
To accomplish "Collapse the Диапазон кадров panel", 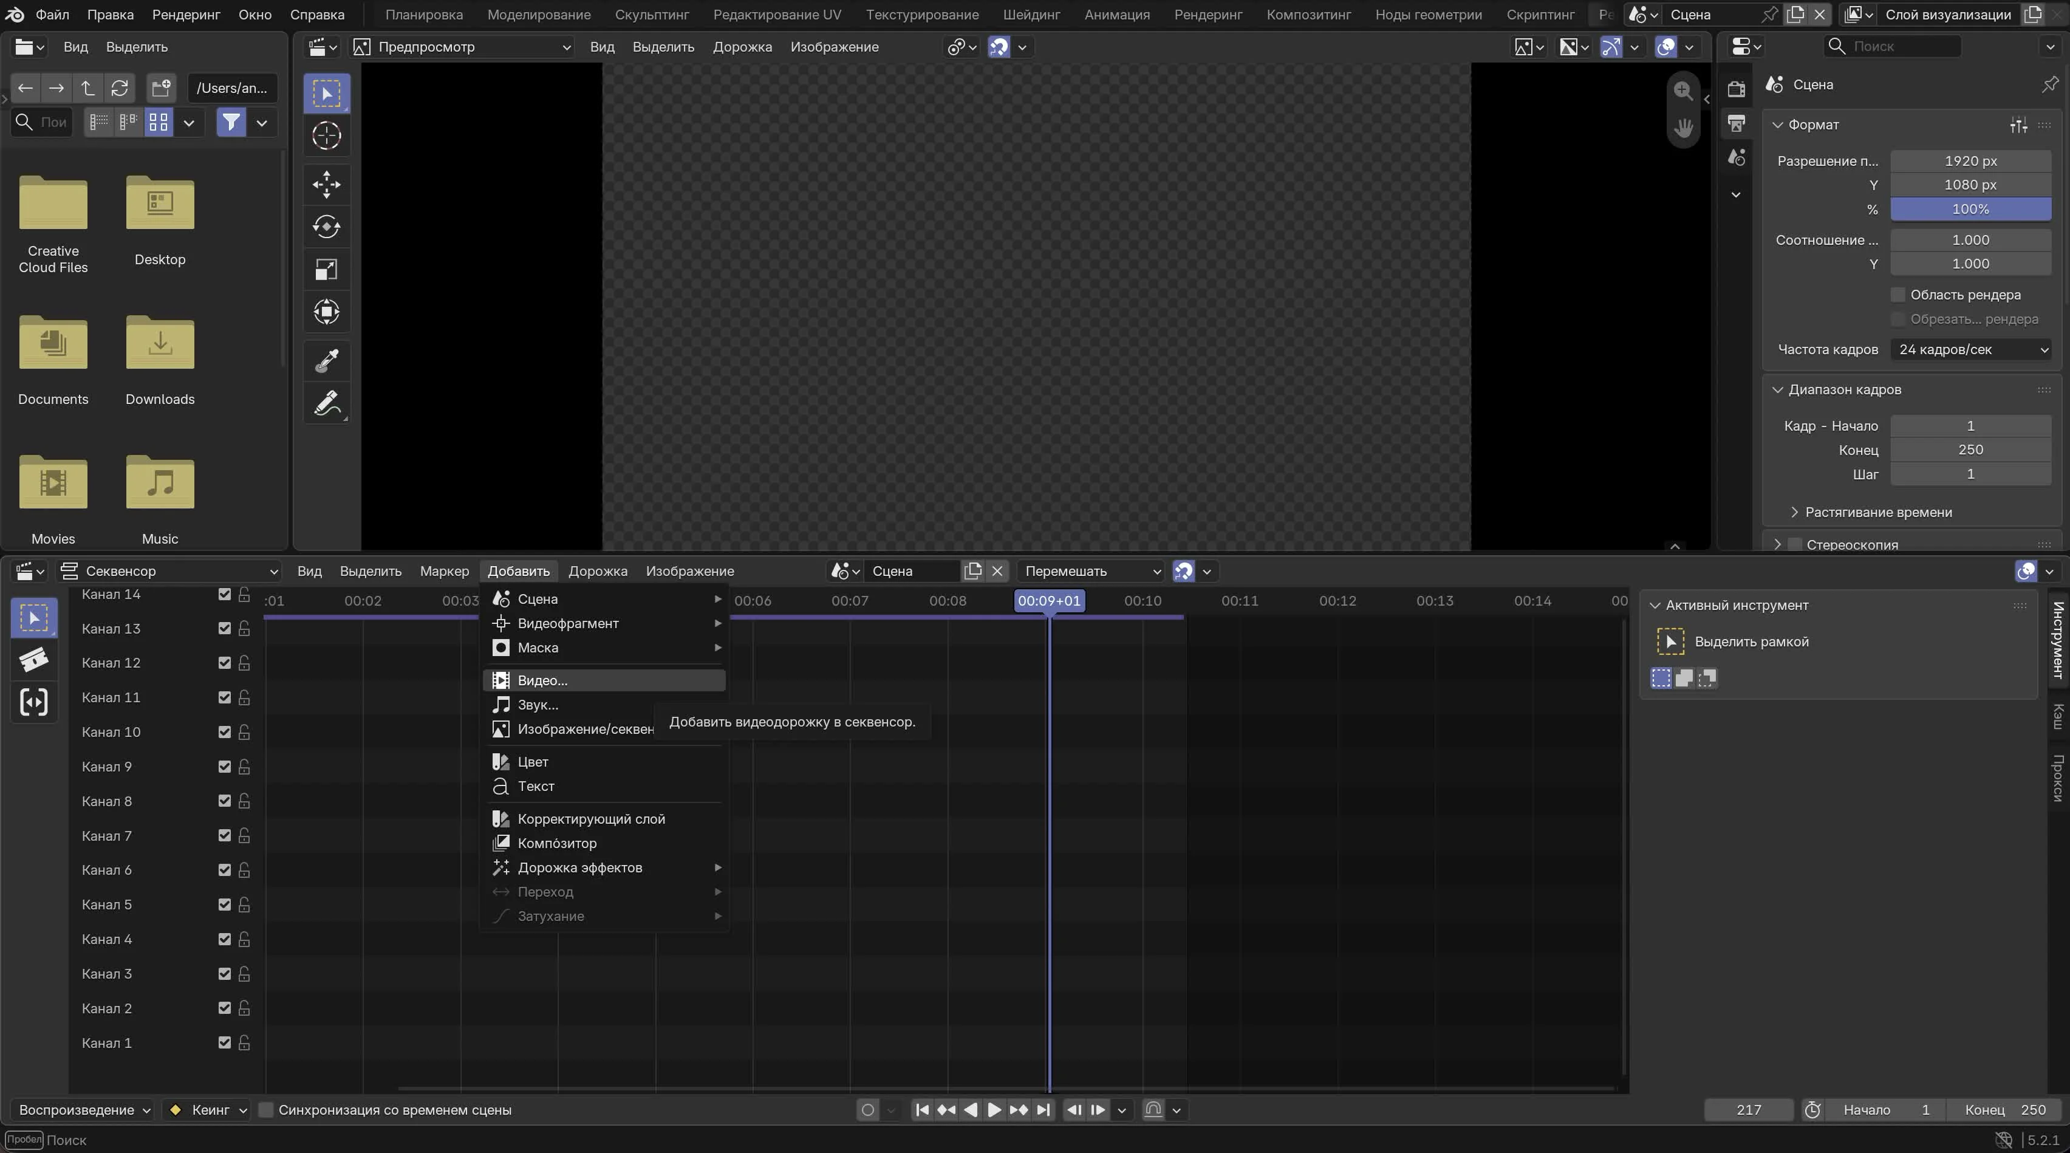I will pos(1777,389).
